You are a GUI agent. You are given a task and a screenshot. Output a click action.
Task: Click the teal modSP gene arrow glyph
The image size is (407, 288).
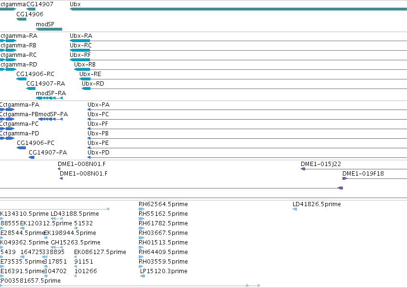[49, 29]
